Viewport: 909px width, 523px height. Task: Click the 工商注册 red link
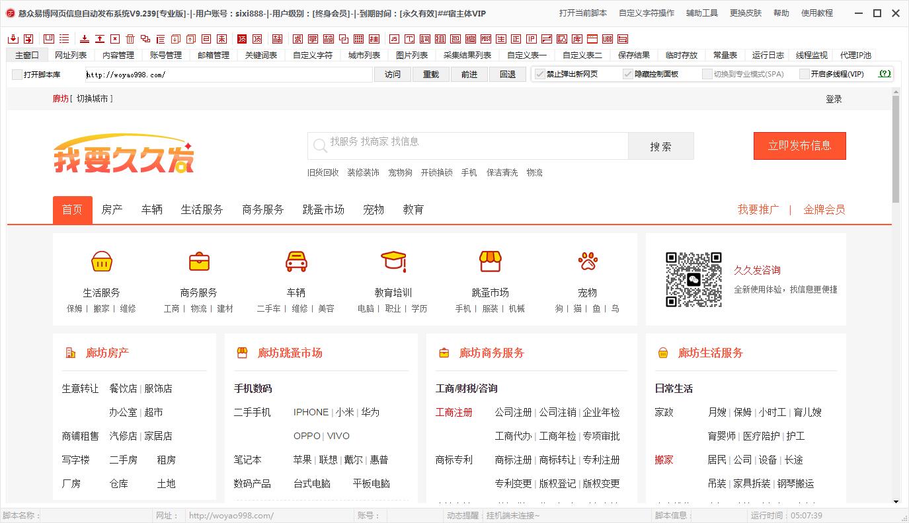454,412
